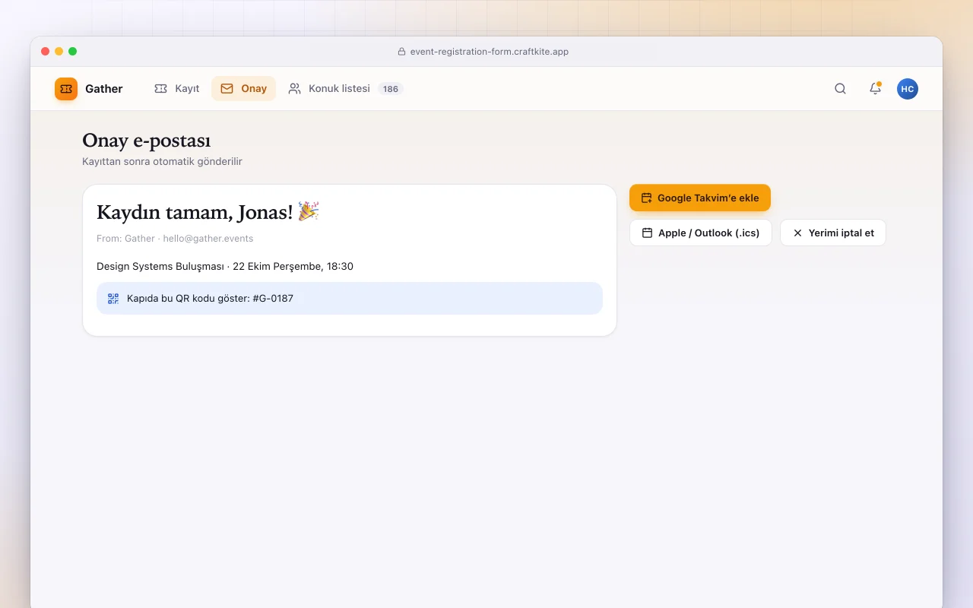Click the QR code icon in banner
This screenshot has width=973, height=608.
(x=113, y=299)
